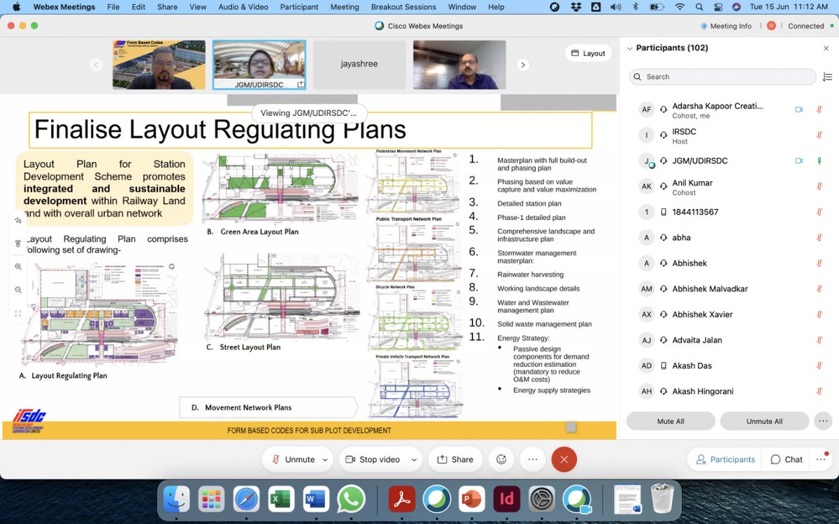Viewport: 839px width, 524px height.
Task: Open the more options ellipsis in the meeting controls
Action: coord(533,459)
